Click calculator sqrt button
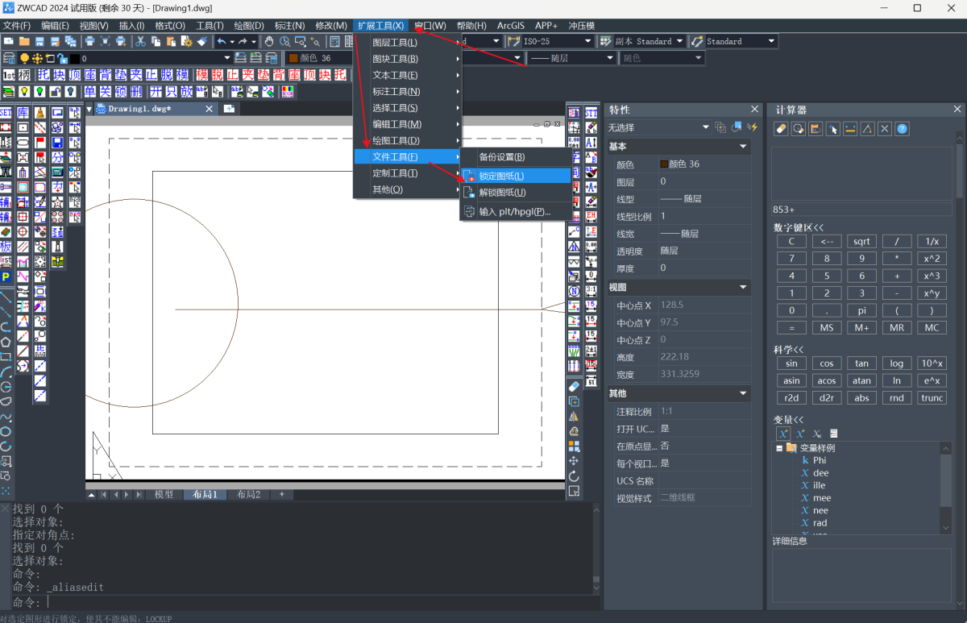 pyautogui.click(x=861, y=242)
